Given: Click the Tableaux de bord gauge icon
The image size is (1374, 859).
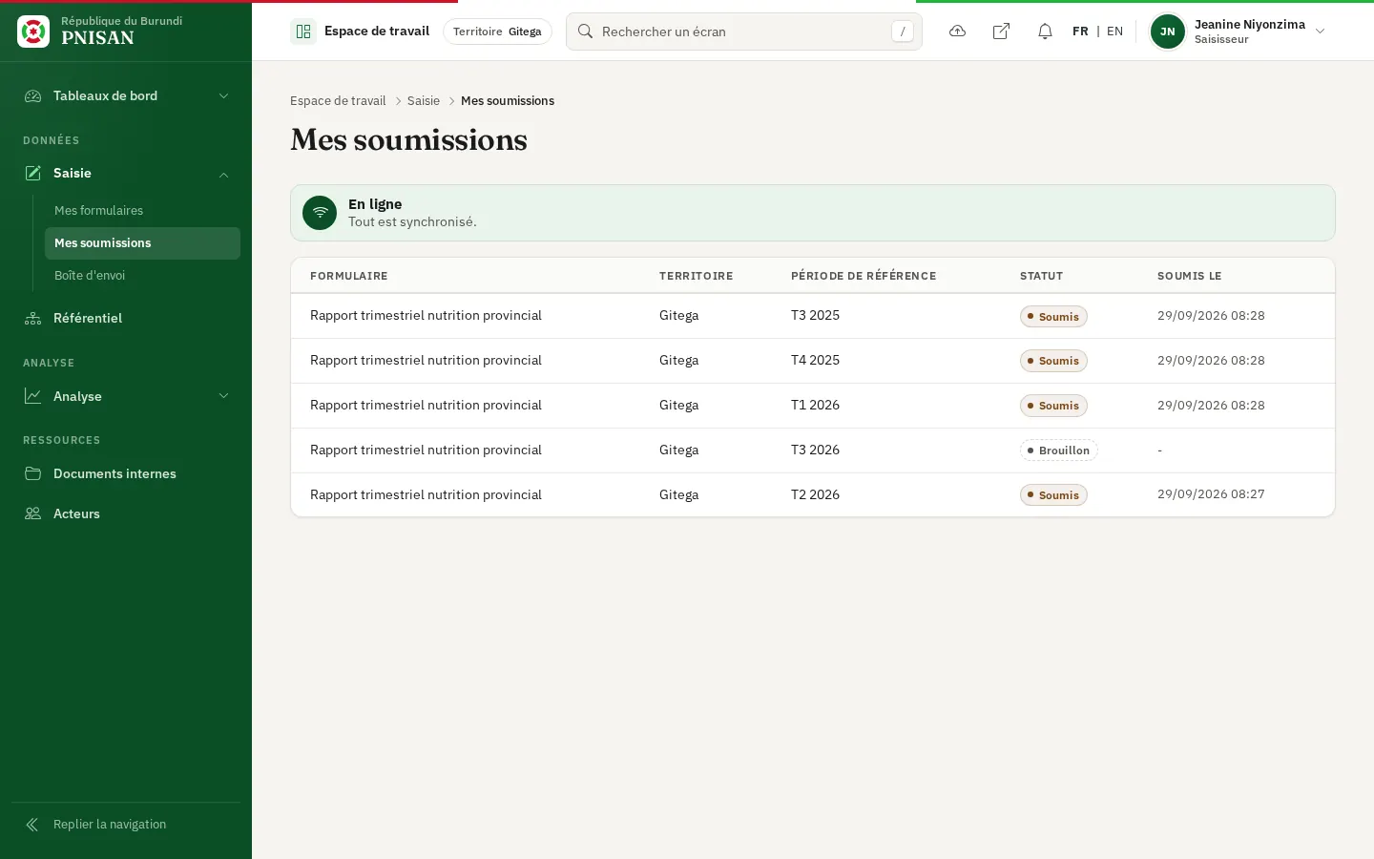Looking at the screenshot, I should (x=33, y=95).
